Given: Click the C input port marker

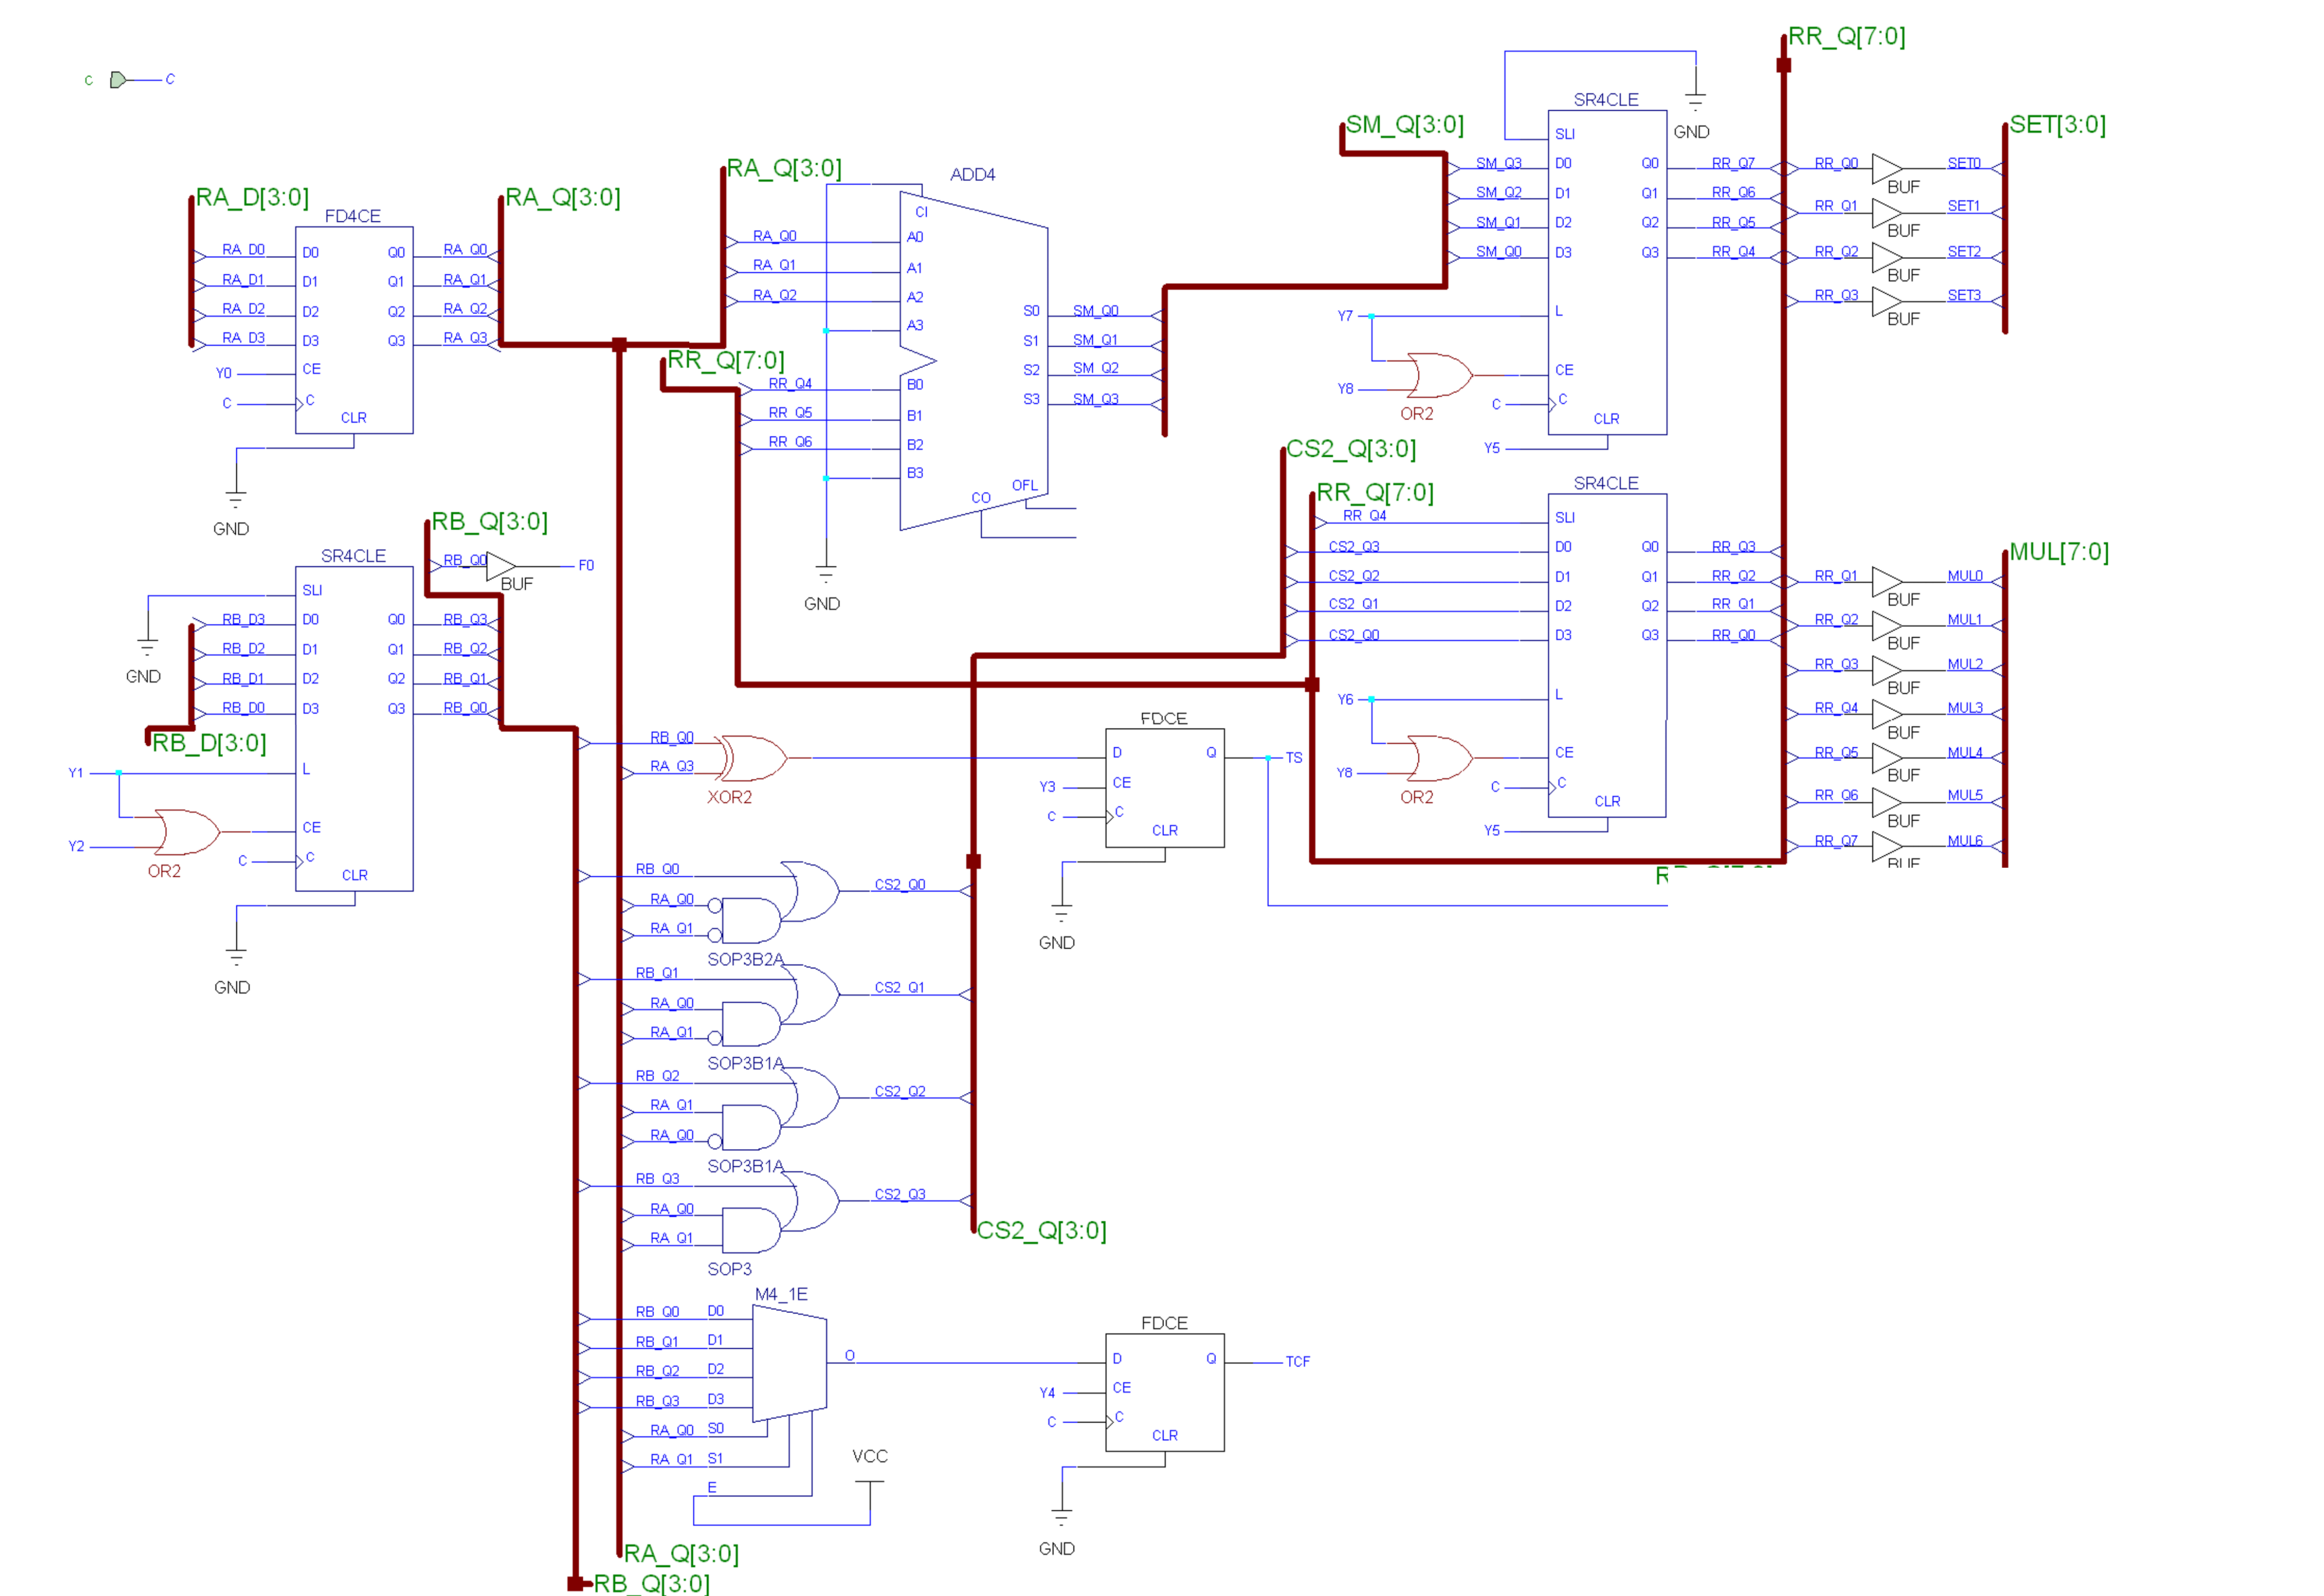Looking at the screenshot, I should click(118, 79).
